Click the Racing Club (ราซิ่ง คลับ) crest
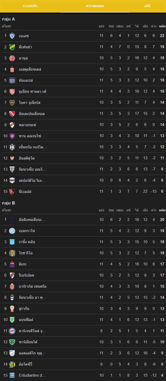 pyautogui.click(x=12, y=242)
